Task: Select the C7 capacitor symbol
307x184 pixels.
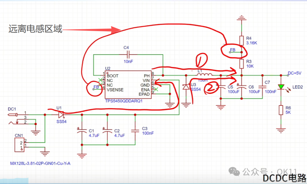Action: click(262, 87)
